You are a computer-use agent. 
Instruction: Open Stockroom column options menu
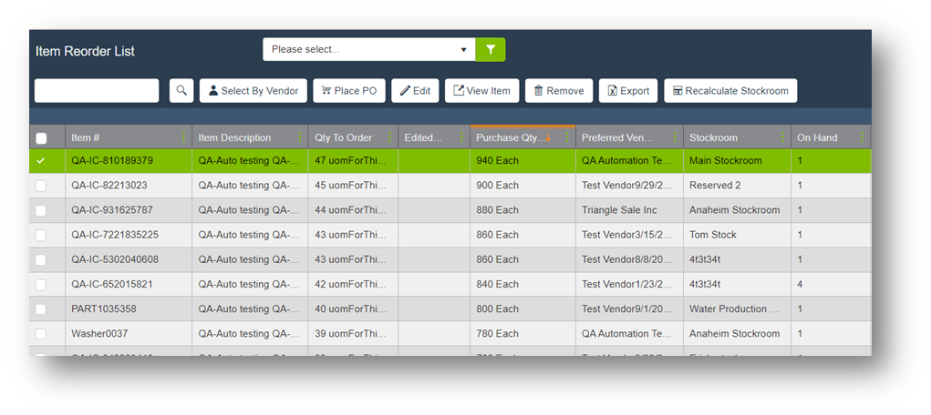[781, 138]
